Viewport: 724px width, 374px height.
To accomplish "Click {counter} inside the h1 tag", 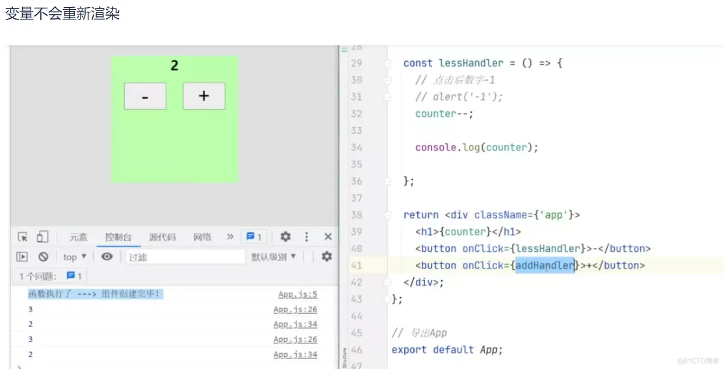I will click(465, 232).
